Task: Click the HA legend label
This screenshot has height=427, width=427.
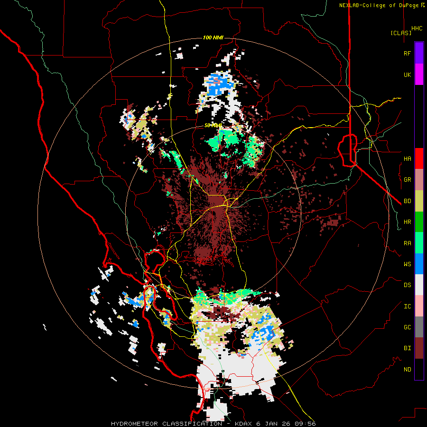Action: (x=407, y=158)
